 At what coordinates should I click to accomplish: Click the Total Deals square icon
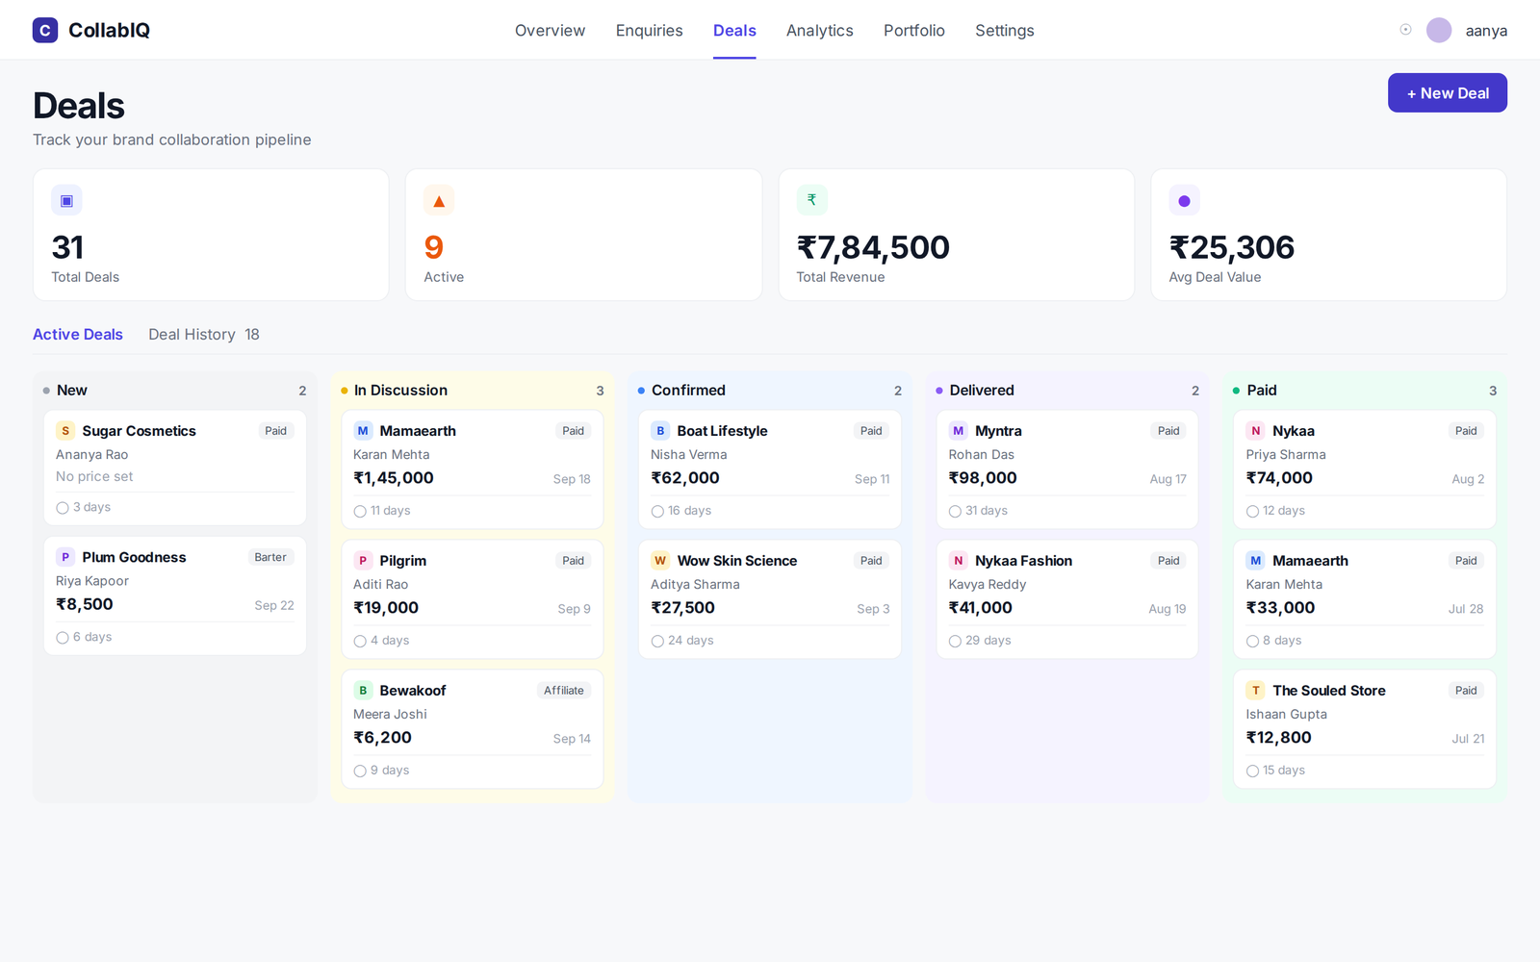pyautogui.click(x=66, y=200)
